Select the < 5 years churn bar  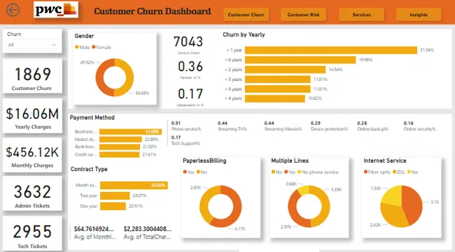tap(278, 89)
